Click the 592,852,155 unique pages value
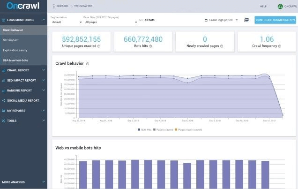298x189 pixels. click(82, 39)
